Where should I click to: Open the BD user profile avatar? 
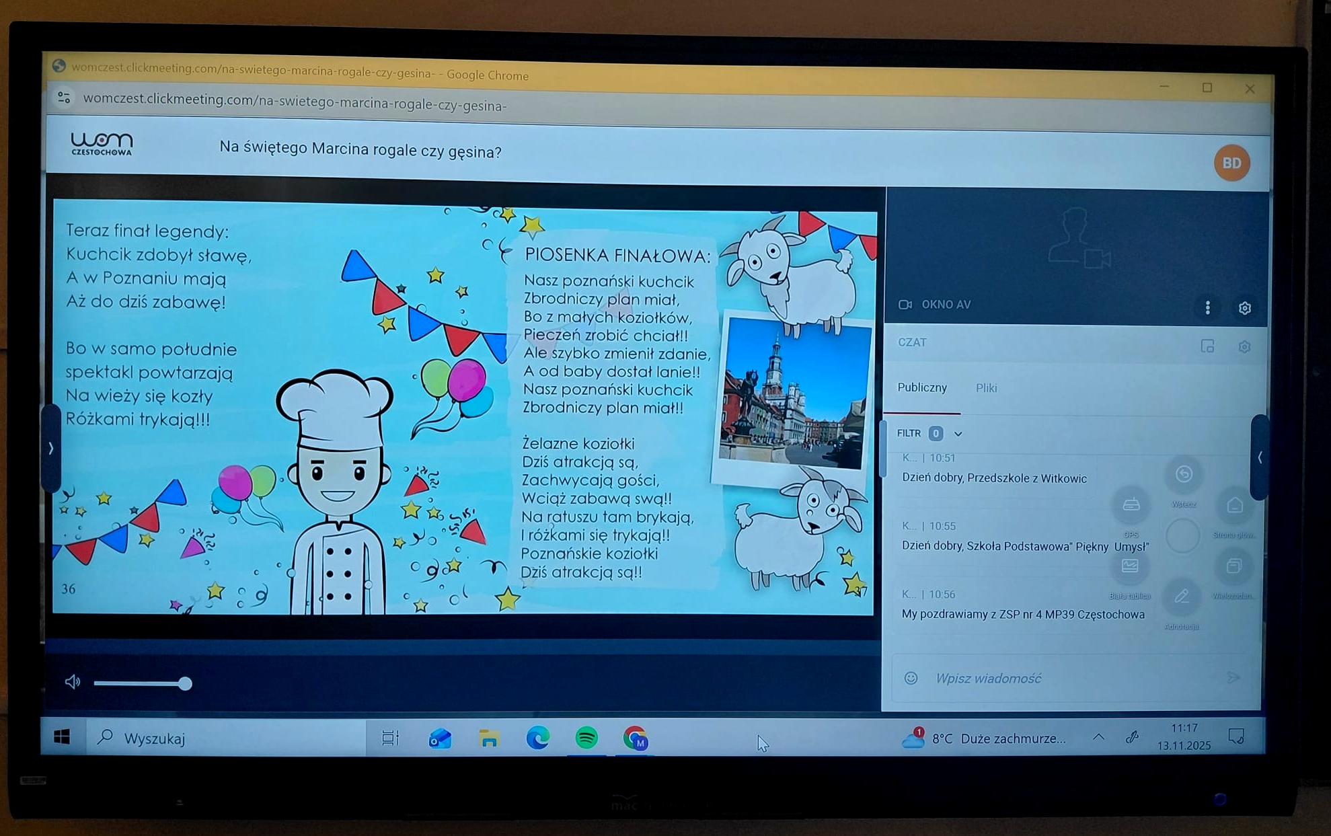[x=1231, y=163]
